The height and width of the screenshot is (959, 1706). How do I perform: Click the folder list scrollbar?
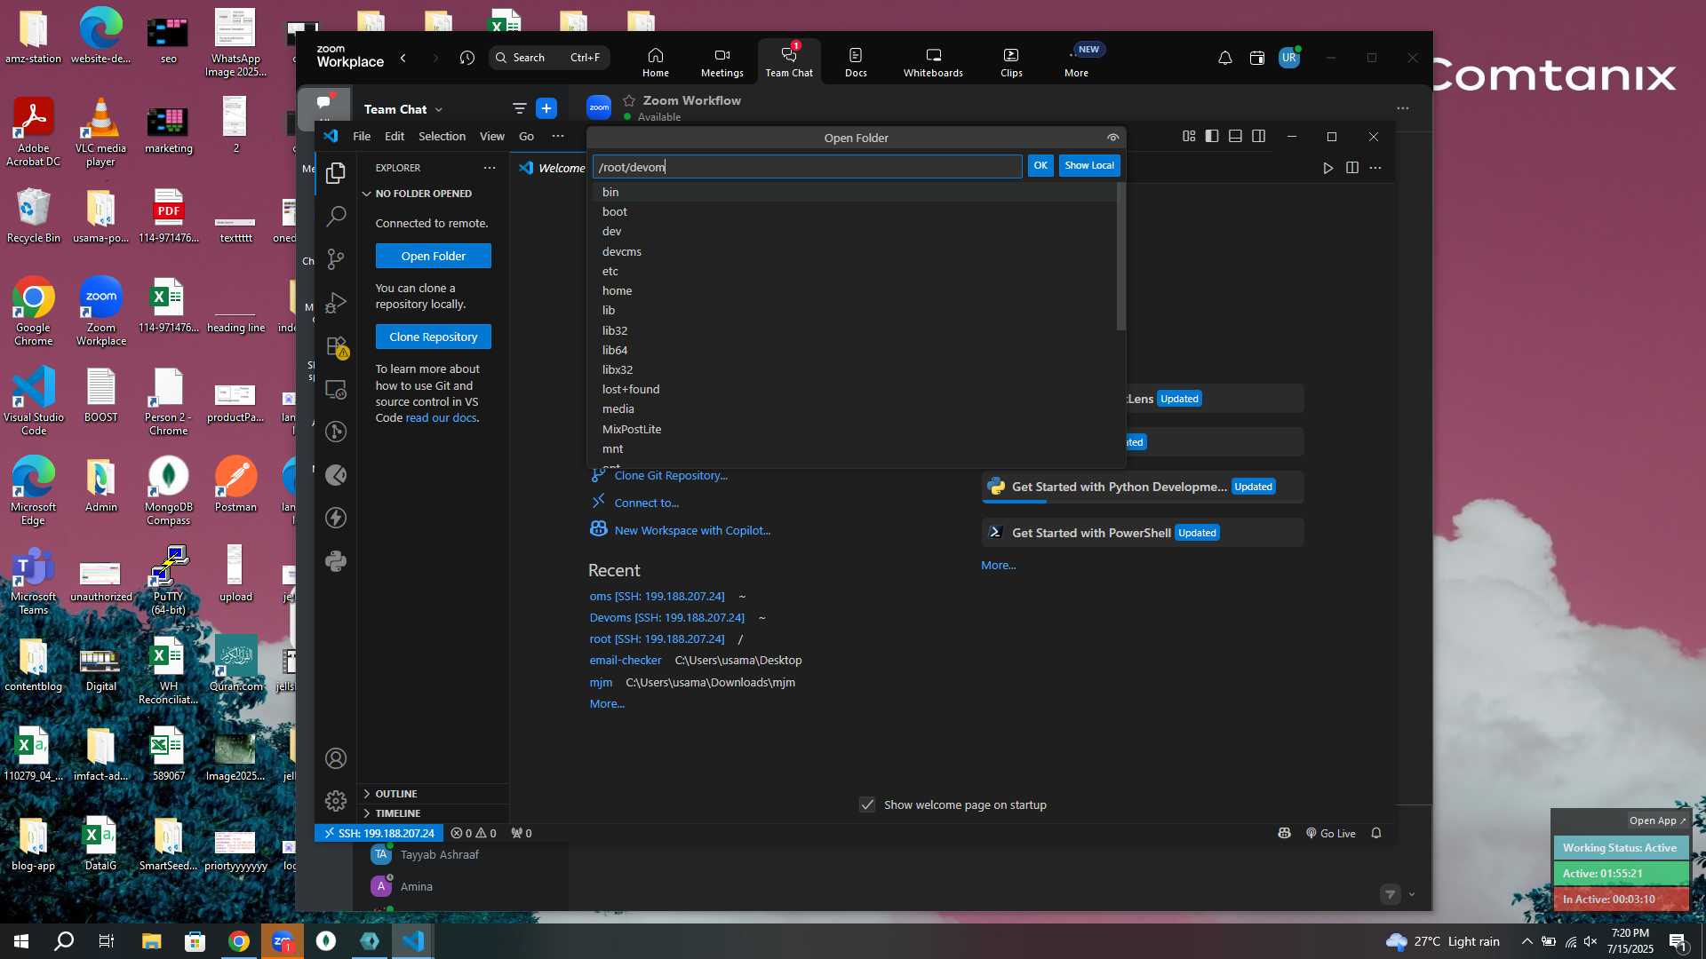coord(1121,257)
